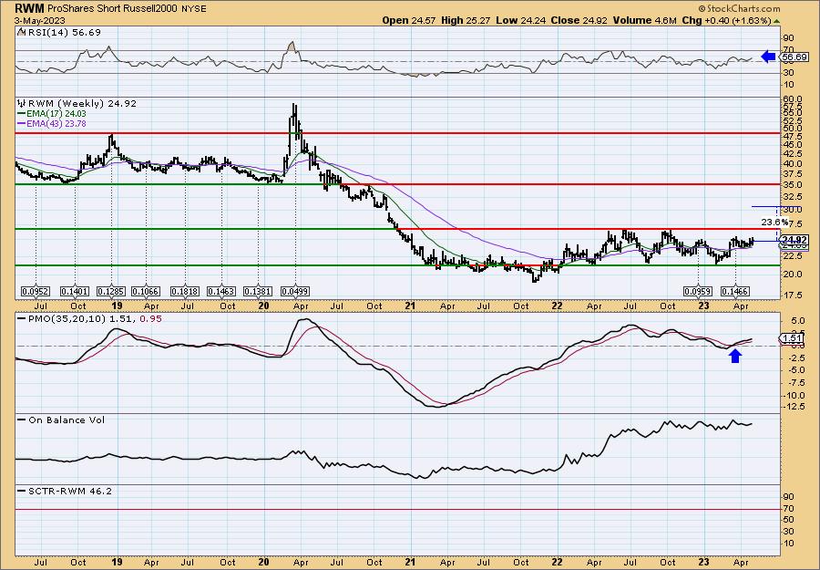Click the 0.1285 cycle value box
Viewport: 820px width, 570px height.
click(111, 291)
